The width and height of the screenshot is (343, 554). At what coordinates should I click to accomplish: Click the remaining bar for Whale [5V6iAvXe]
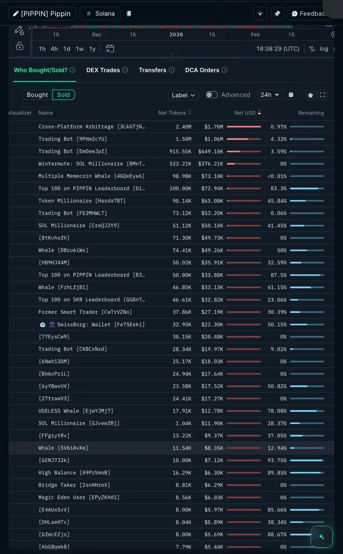click(307, 448)
